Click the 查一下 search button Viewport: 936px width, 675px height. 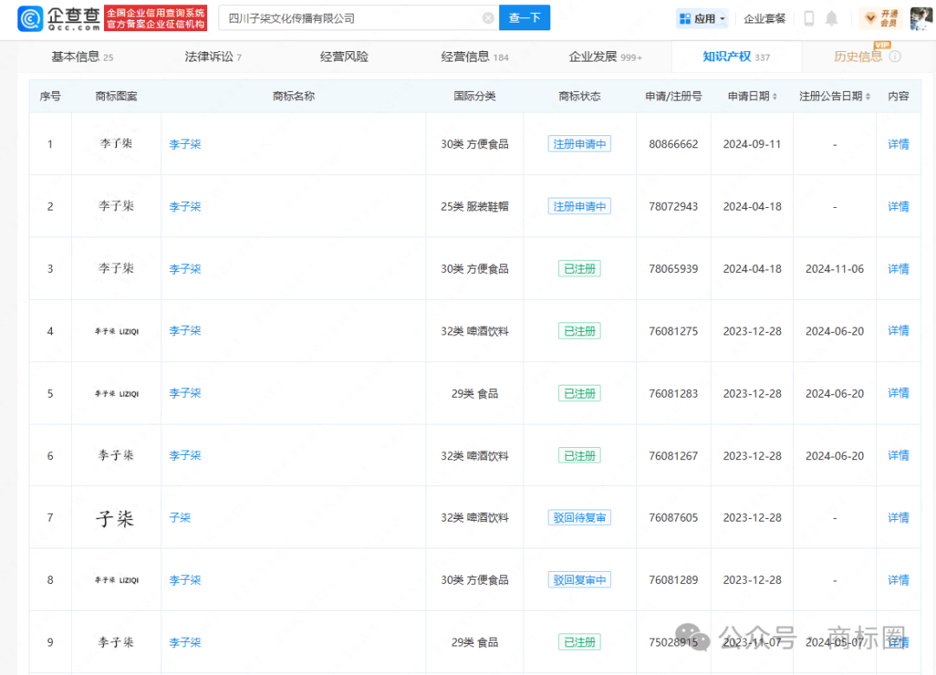pyautogui.click(x=524, y=18)
